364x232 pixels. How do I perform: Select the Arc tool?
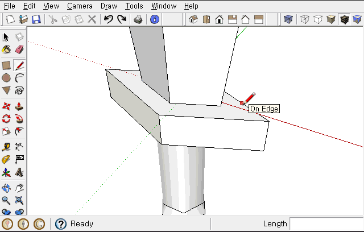pos(19,78)
